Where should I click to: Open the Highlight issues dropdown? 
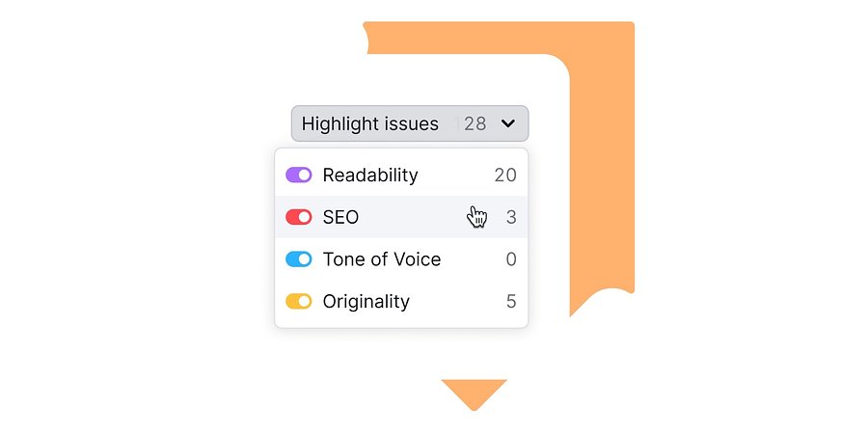click(410, 123)
